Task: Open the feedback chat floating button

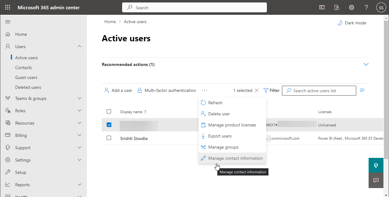Action: [376, 180]
